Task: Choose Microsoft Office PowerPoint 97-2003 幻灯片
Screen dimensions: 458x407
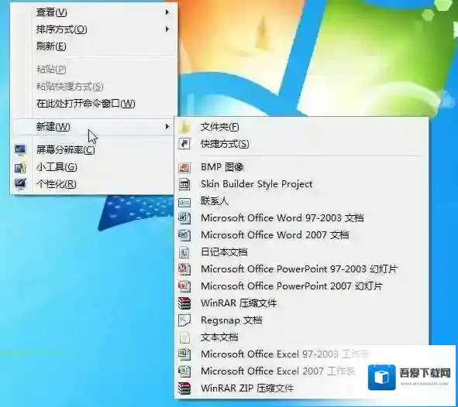Action: coord(301,269)
